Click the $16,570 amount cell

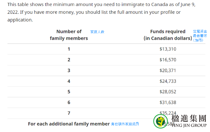[x=168, y=60]
